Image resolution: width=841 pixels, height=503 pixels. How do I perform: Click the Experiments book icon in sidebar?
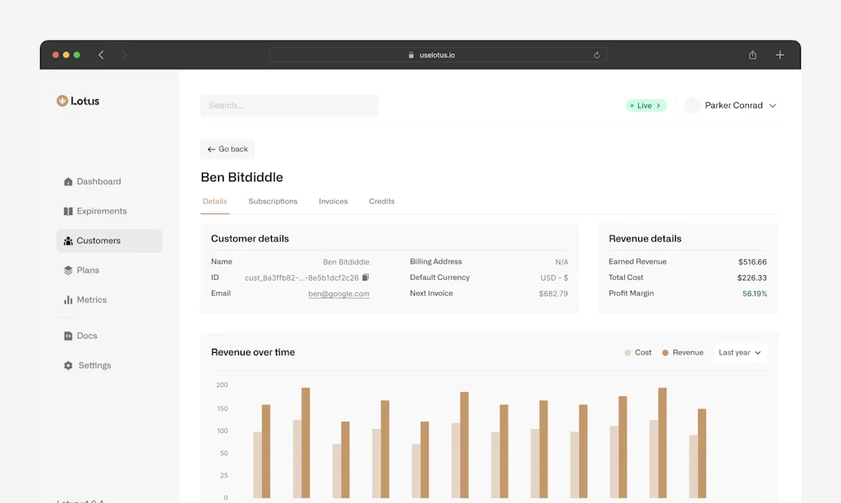coord(68,211)
